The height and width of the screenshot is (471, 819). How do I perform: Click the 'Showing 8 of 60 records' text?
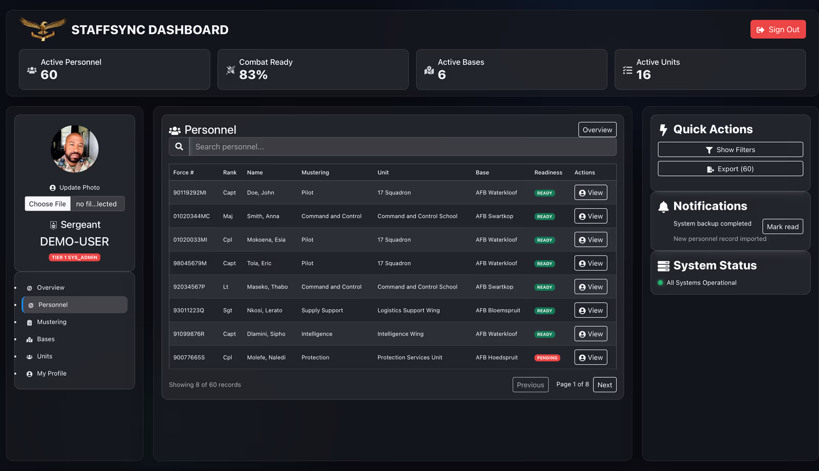coord(205,385)
